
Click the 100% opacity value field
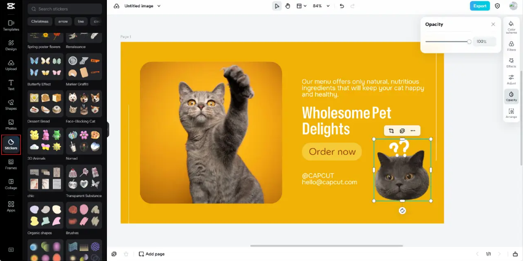pyautogui.click(x=484, y=42)
